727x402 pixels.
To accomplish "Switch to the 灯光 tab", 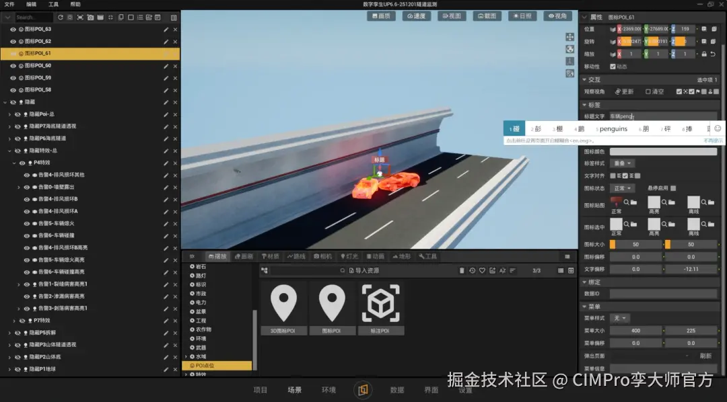I will pos(349,257).
